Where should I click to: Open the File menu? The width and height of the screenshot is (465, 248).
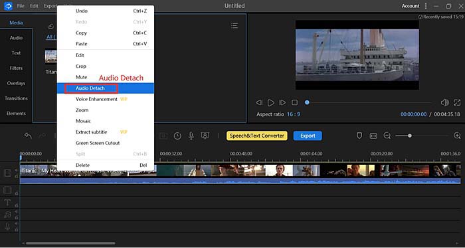[x=21, y=6]
